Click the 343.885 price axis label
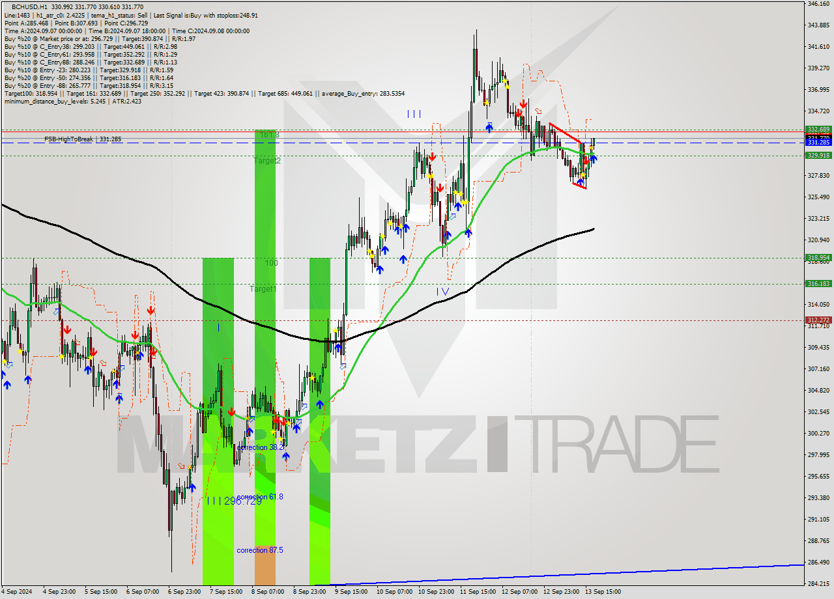This screenshot has height=599, width=834. [818, 25]
